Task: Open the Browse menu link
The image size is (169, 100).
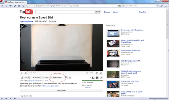Action: (107, 12)
